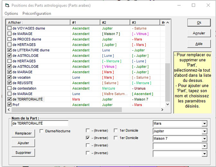Select the '- Saturne' cell in the VOYAGES row

click(139, 28)
